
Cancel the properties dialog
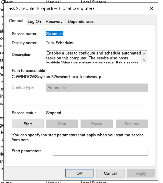pos(110,173)
